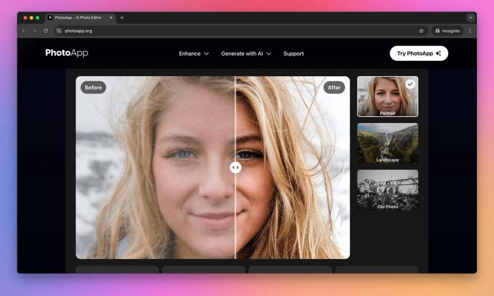This screenshot has height=296, width=494.
Task: Click the Incognito badge
Action: coord(447,31)
